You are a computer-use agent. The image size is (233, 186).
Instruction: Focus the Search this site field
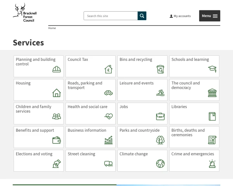111,16
